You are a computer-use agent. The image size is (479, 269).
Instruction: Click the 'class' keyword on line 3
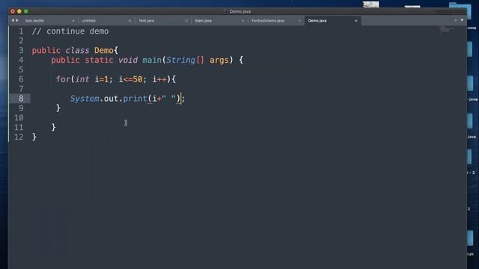click(x=77, y=50)
